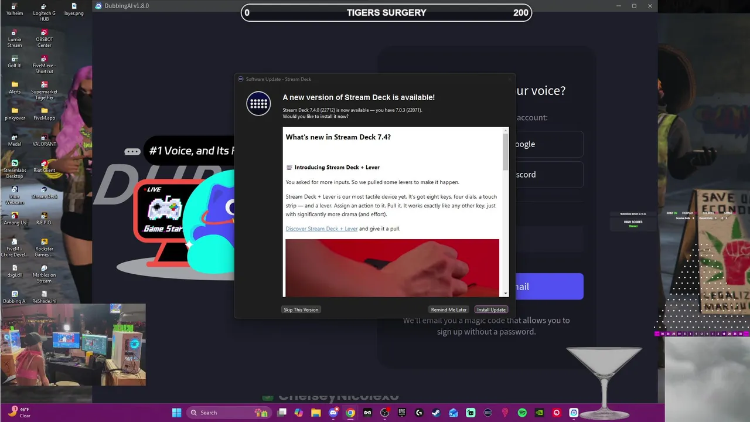The height and width of the screenshot is (422, 750).
Task: Open the Valheim desktop shortcut
Action: point(15,9)
